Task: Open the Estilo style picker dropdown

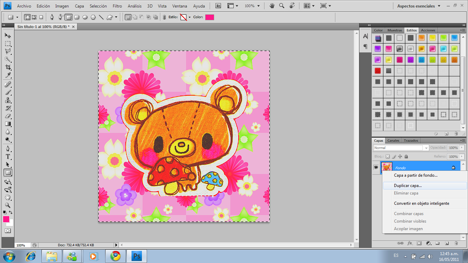Action: pyautogui.click(x=189, y=17)
